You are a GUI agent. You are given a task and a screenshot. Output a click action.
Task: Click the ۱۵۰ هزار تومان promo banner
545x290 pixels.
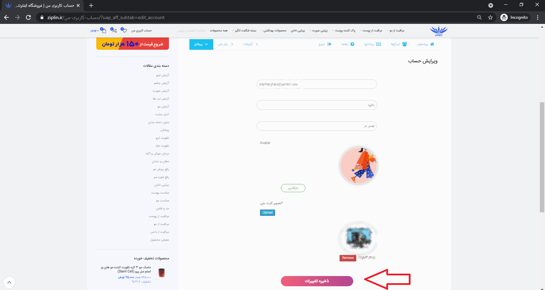point(132,44)
